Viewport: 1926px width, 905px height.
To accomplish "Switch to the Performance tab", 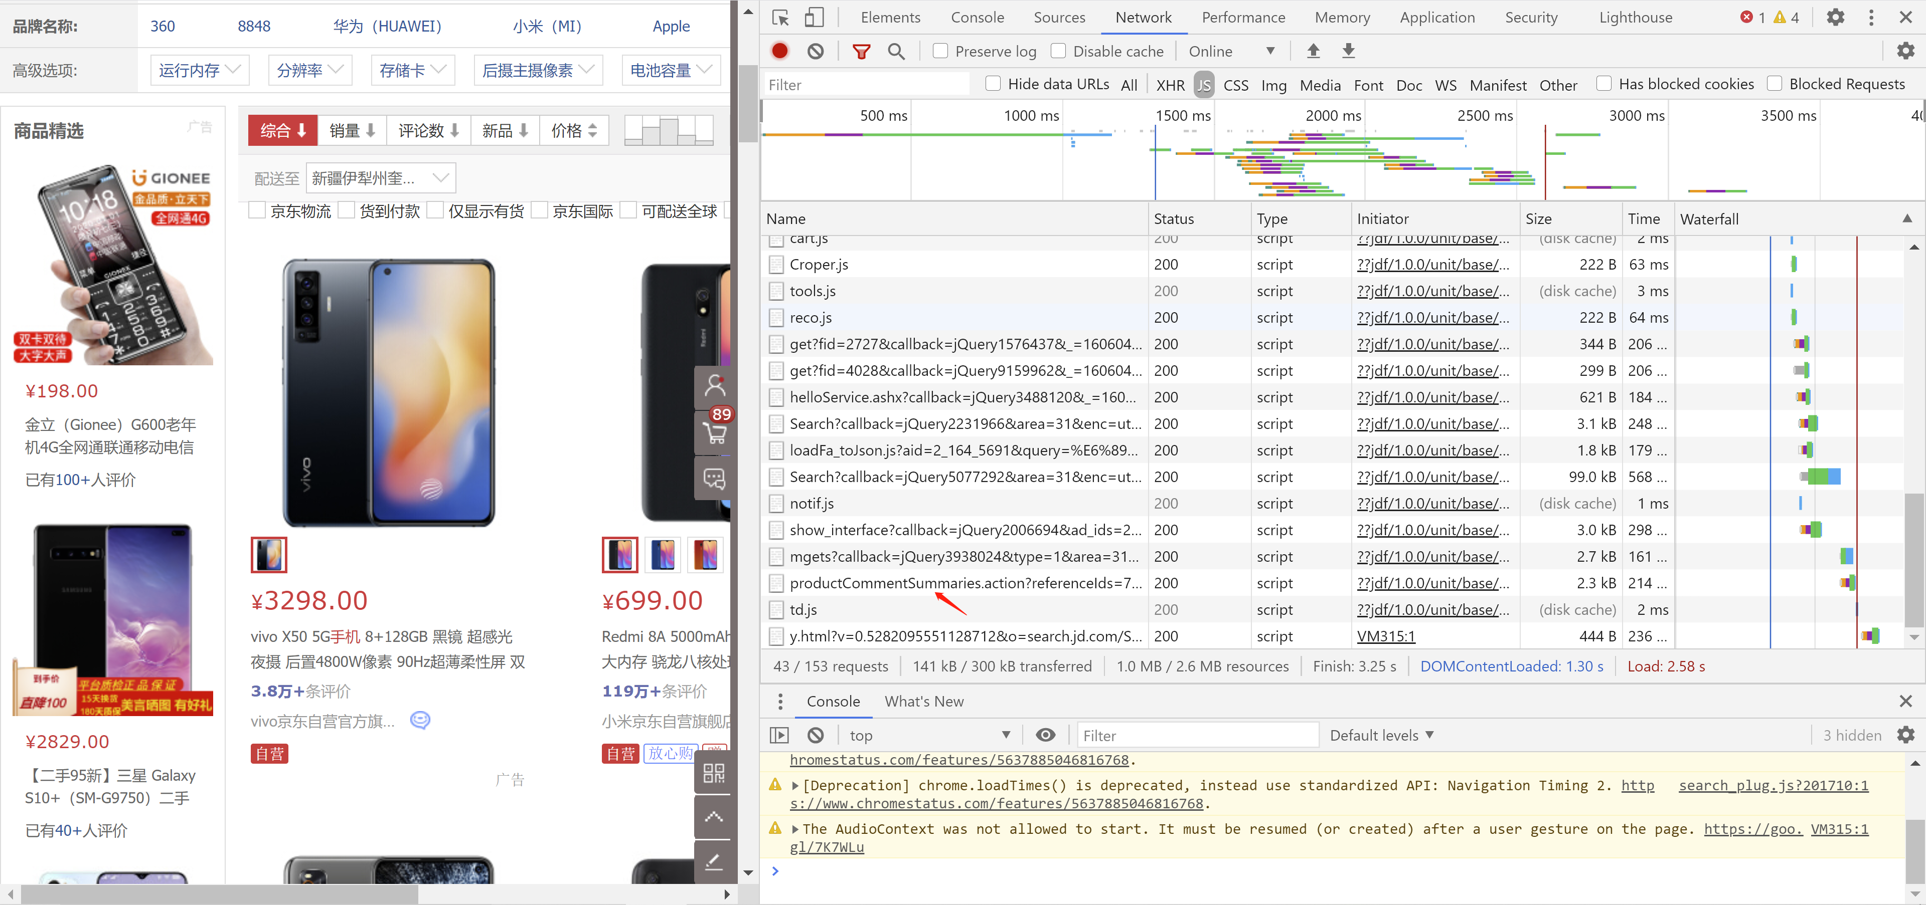I will point(1243,17).
